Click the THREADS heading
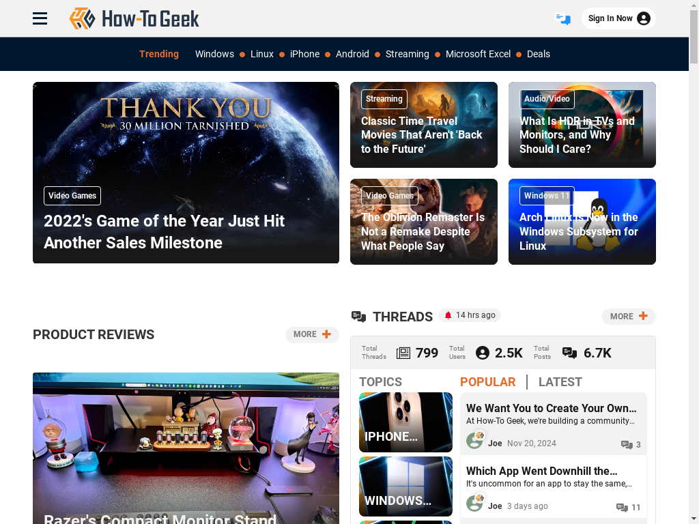Image resolution: width=699 pixels, height=524 pixels. point(403,317)
